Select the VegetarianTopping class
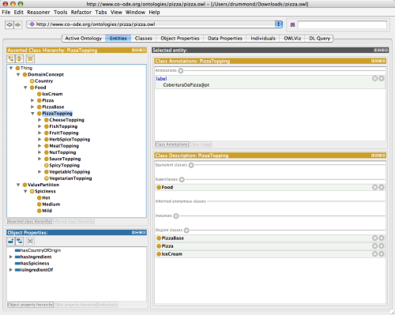Screen dimensions: 395x315 pyautogui.click(x=70, y=178)
